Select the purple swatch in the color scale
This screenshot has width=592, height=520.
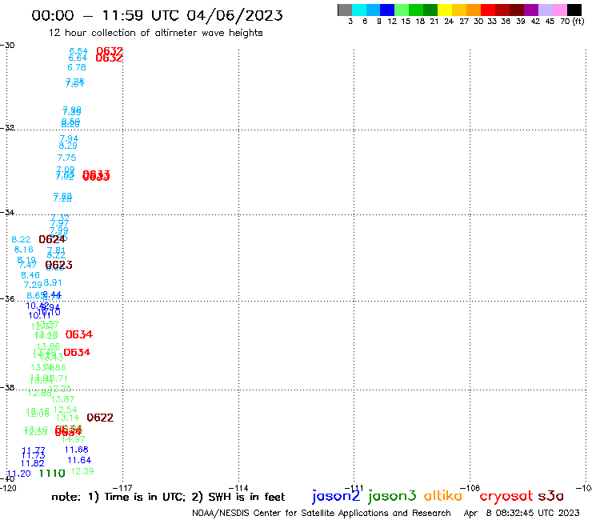point(531,10)
